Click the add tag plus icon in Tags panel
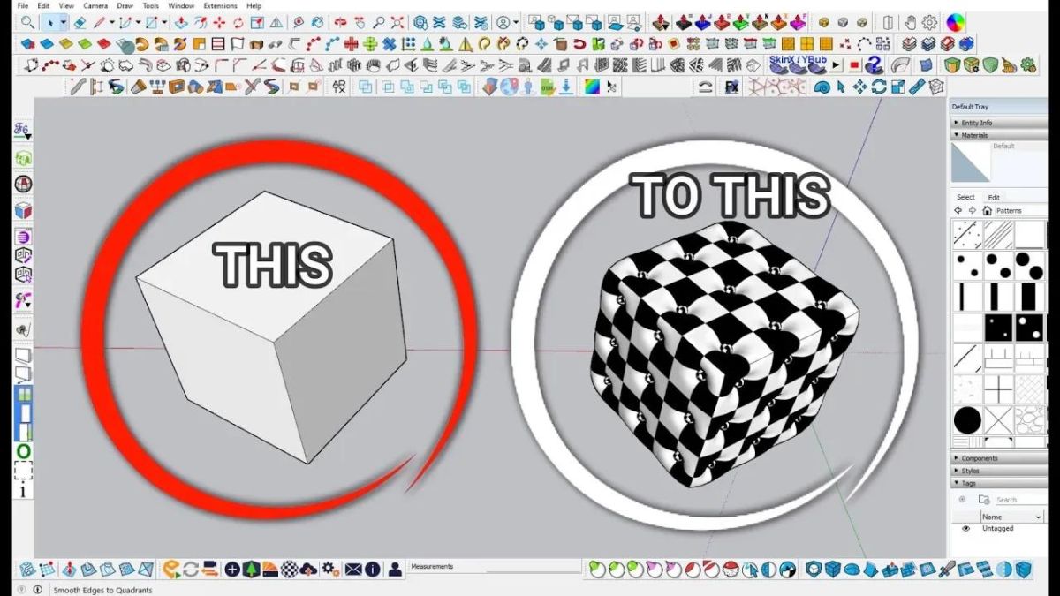 tap(962, 500)
